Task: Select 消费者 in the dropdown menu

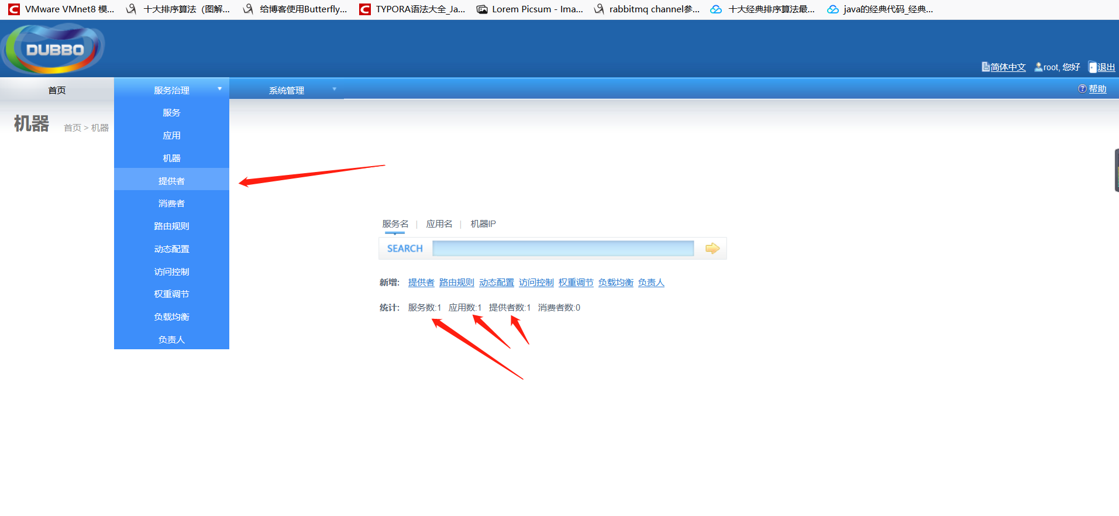Action: pos(171,204)
